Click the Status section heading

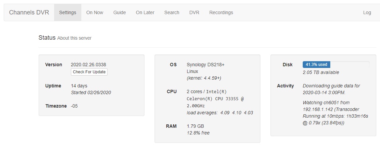[47, 38]
